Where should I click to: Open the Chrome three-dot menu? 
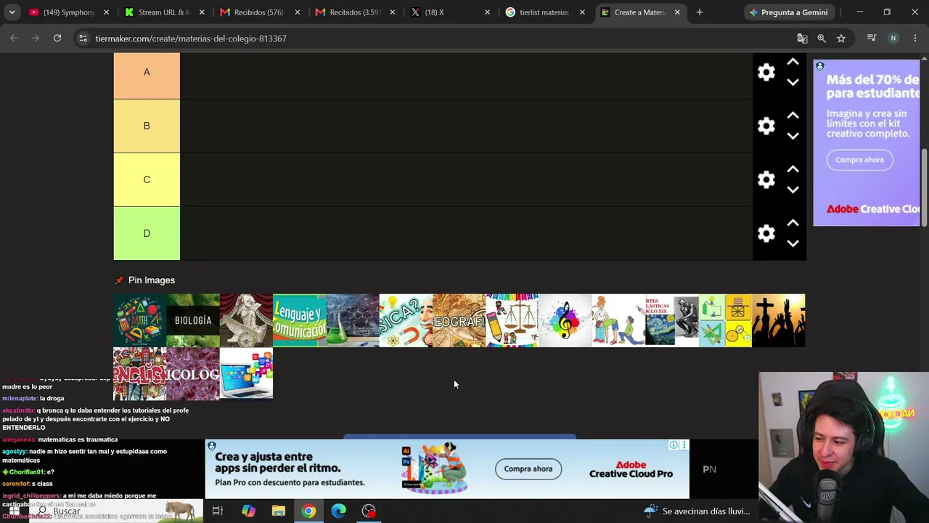point(915,38)
